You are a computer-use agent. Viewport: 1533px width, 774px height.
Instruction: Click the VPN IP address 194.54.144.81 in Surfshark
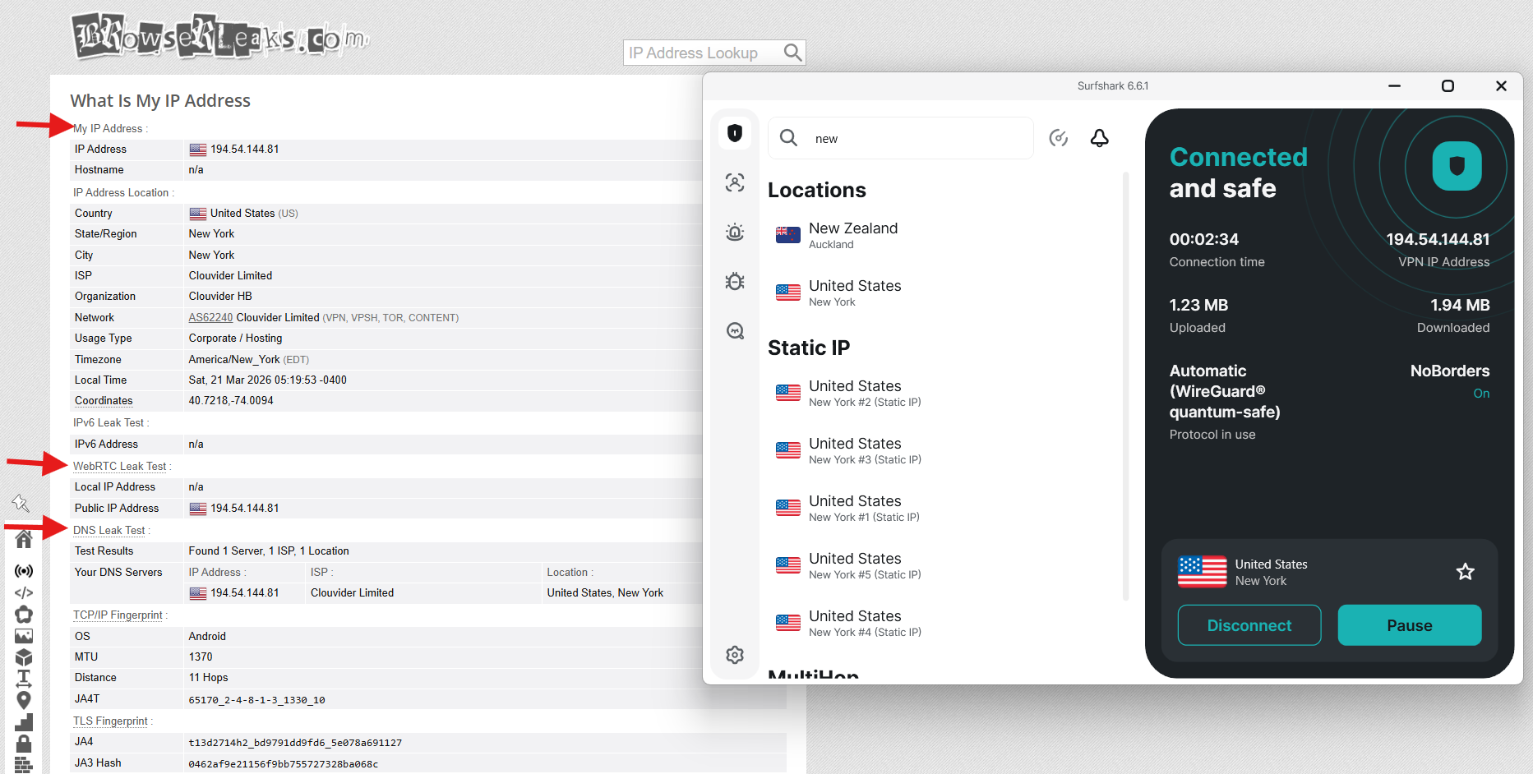coord(1438,239)
